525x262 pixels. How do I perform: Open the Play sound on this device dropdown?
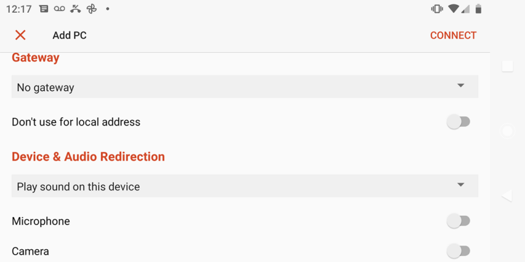pos(244,186)
